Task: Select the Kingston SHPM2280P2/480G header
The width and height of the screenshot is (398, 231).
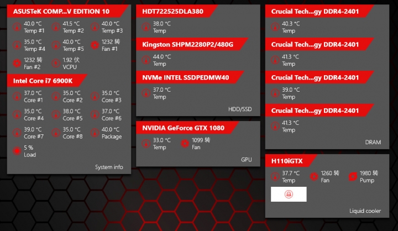Action: pos(192,44)
